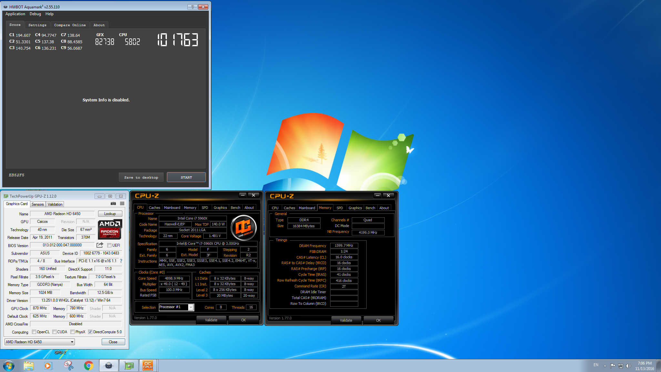The width and height of the screenshot is (661, 372).
Task: Open Graphics tab in left CPU-Z window
Action: coord(220,208)
